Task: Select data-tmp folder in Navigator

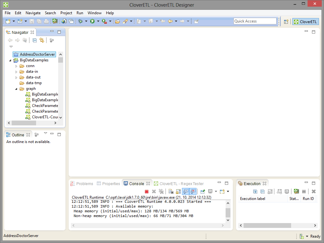Action: point(31,83)
